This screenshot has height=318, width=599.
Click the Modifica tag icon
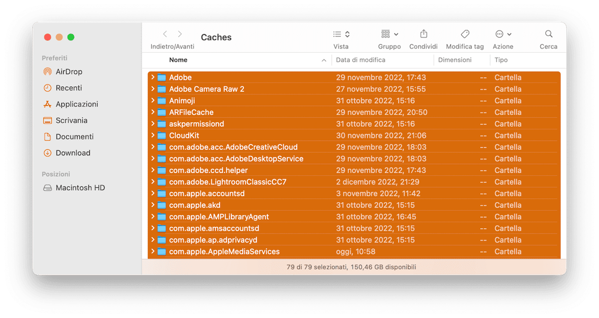465,34
